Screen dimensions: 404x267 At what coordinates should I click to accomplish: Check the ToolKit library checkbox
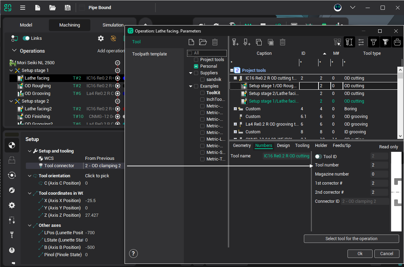[202, 93]
